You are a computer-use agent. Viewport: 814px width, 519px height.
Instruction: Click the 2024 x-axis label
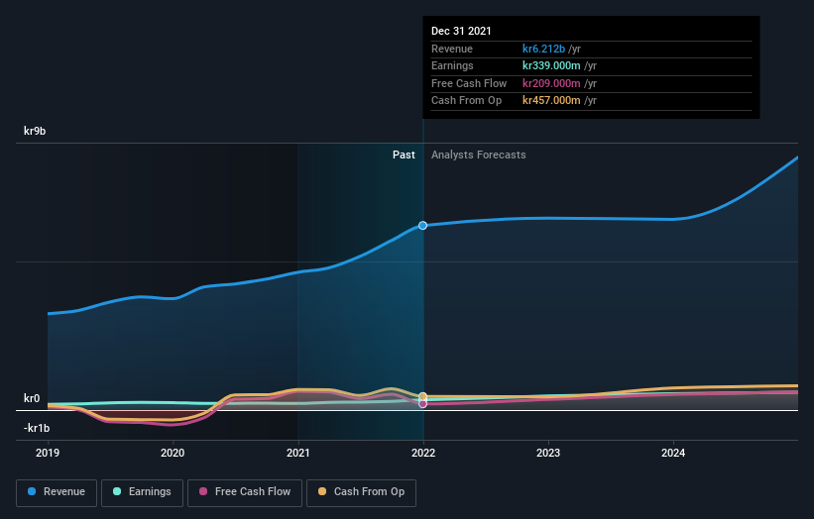(x=673, y=454)
